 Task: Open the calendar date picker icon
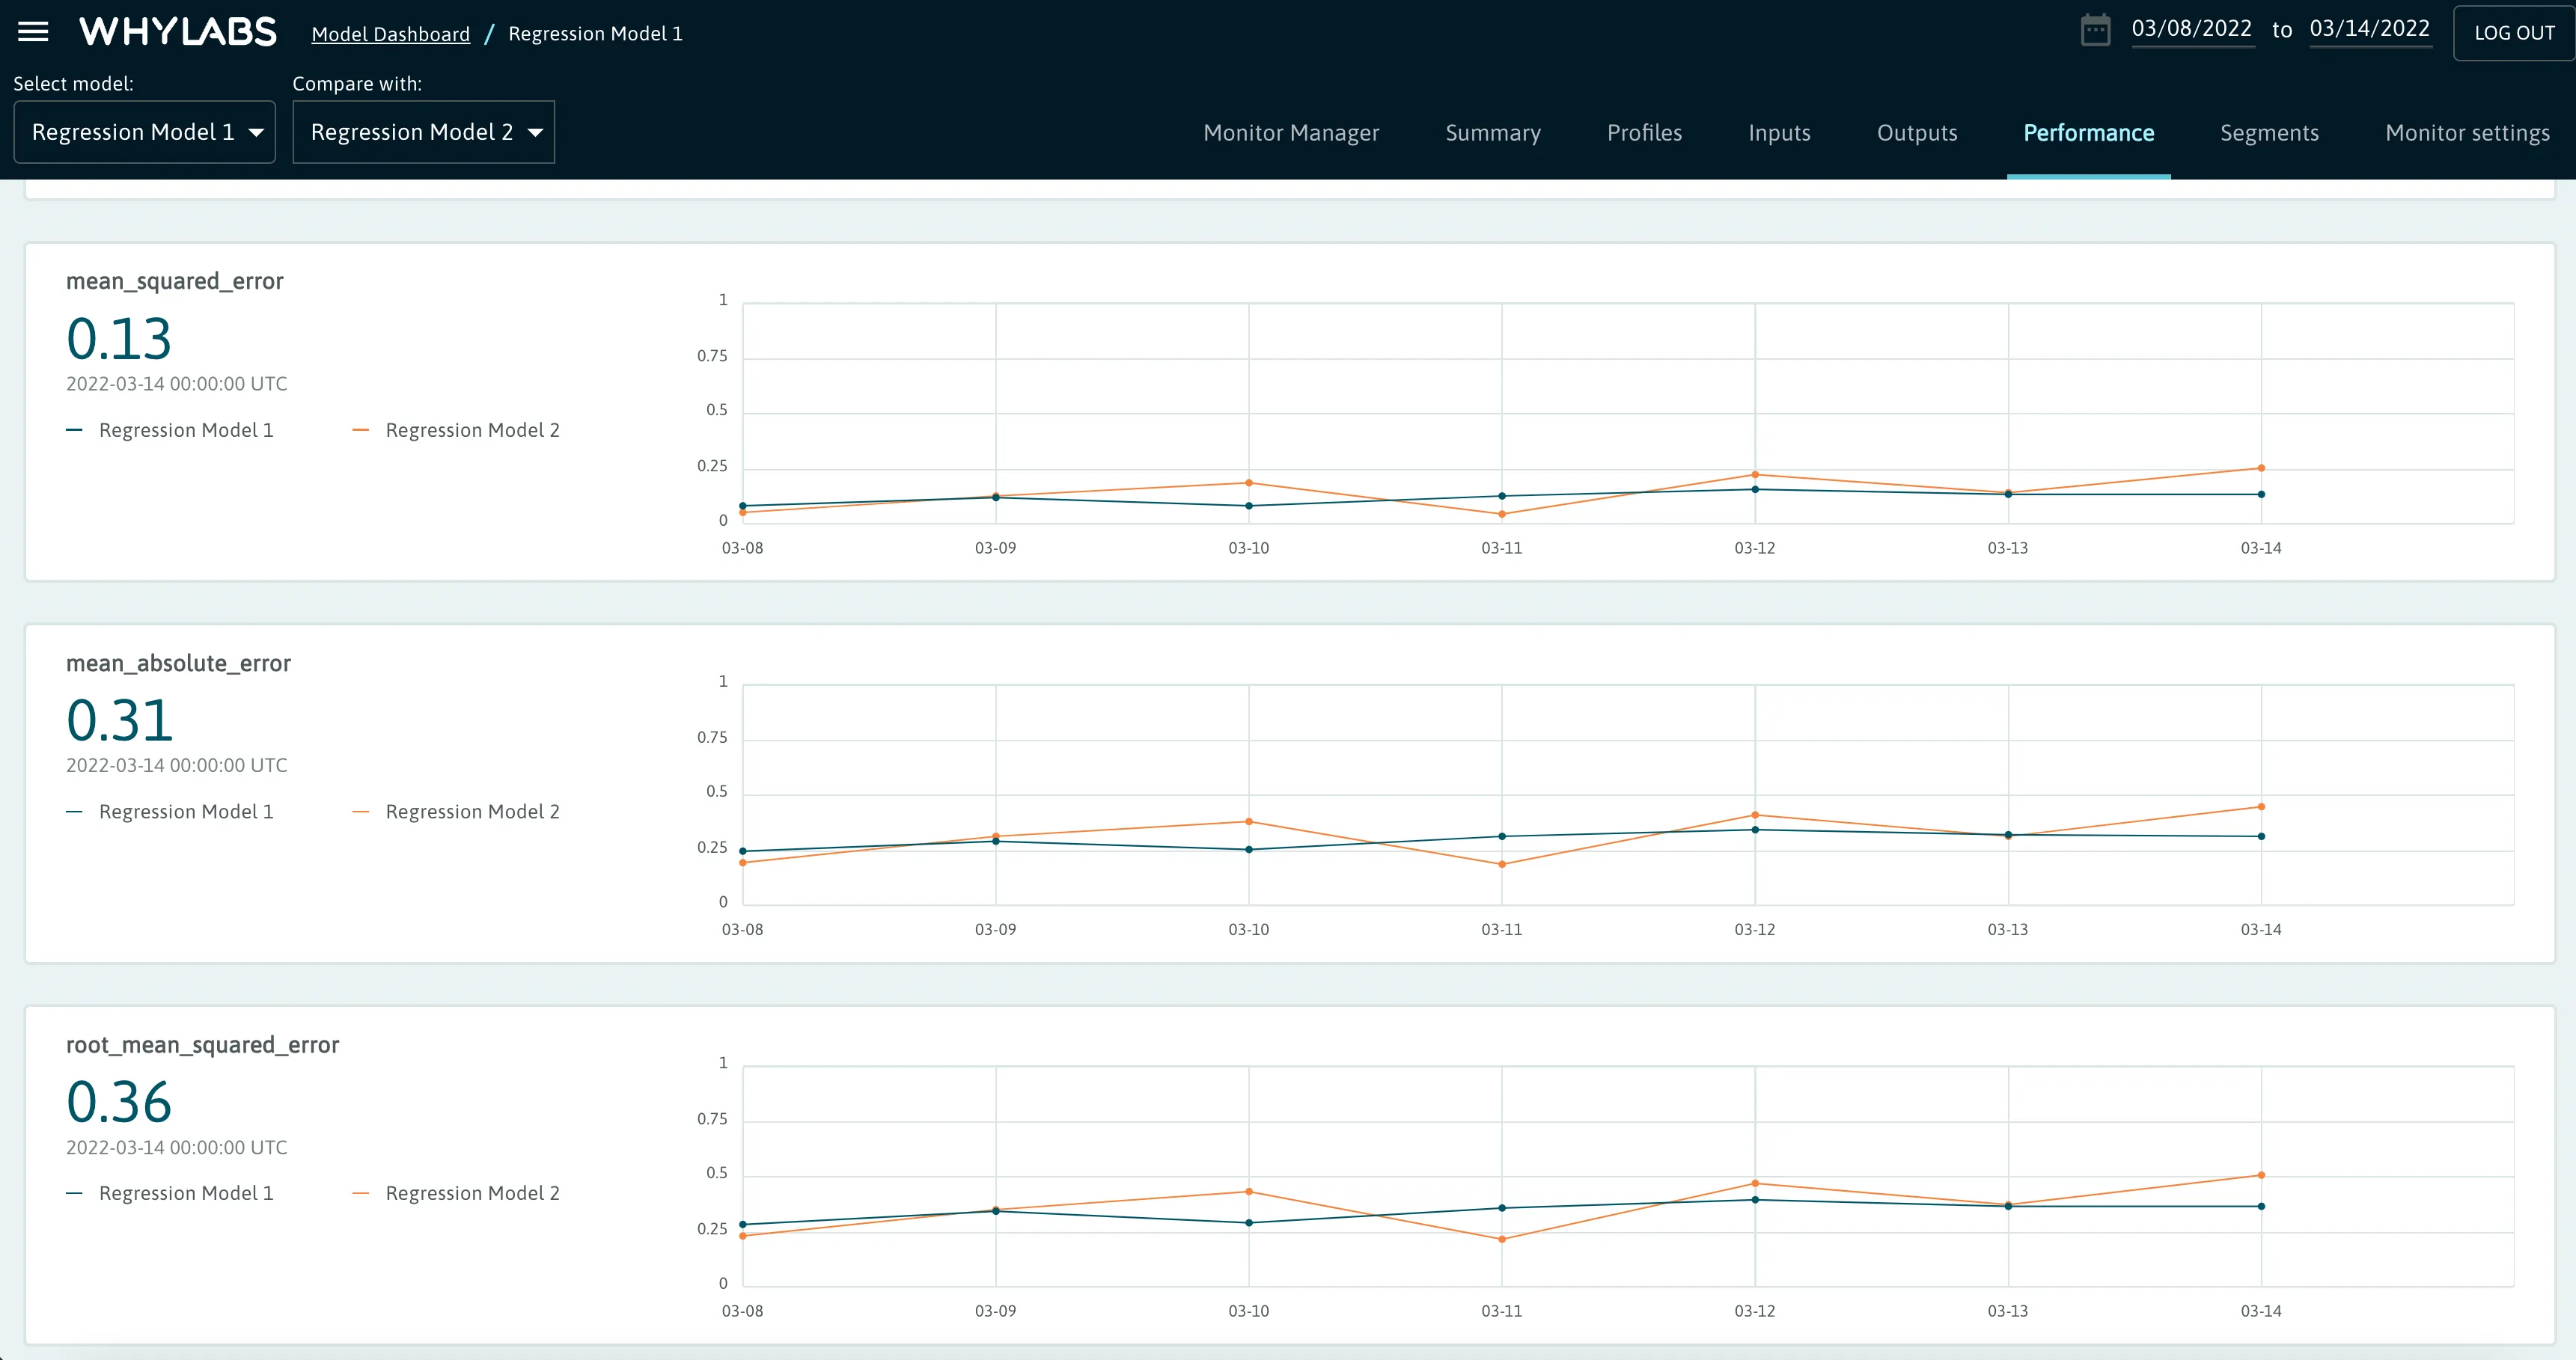[x=2095, y=30]
